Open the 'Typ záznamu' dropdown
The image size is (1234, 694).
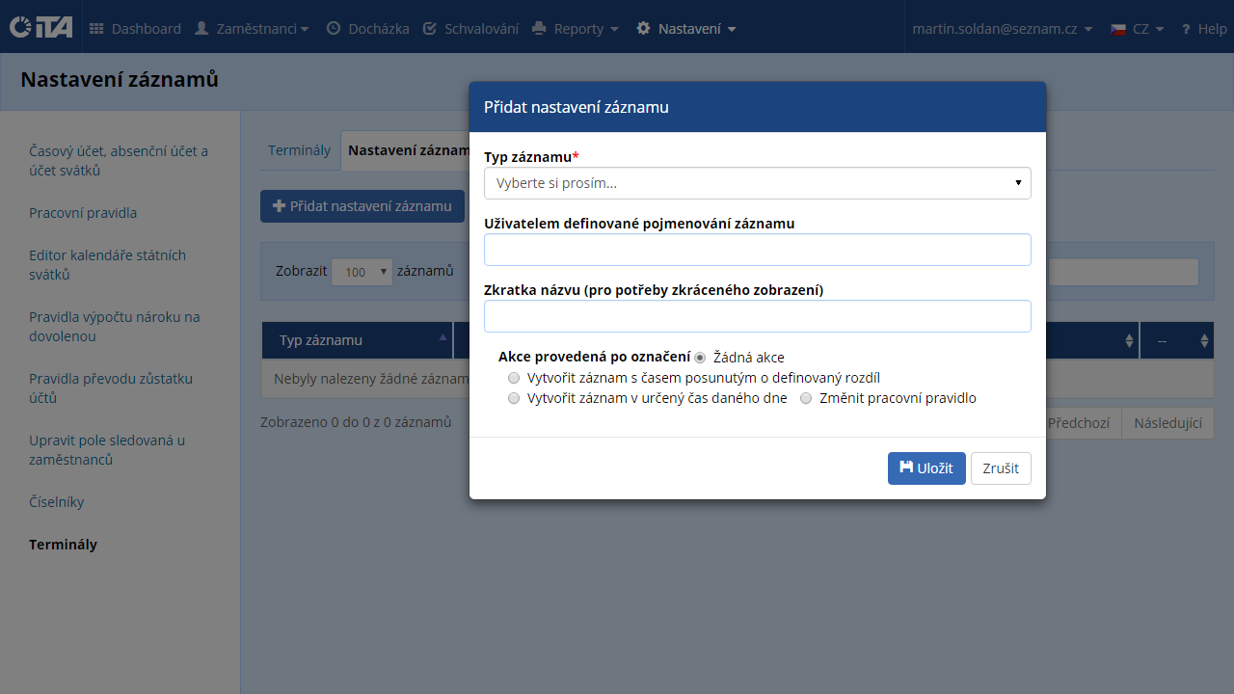click(x=757, y=183)
